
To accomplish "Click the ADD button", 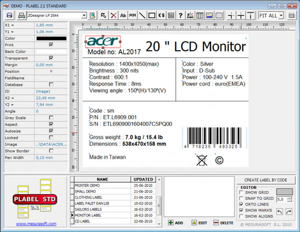I will pos(176,222).
